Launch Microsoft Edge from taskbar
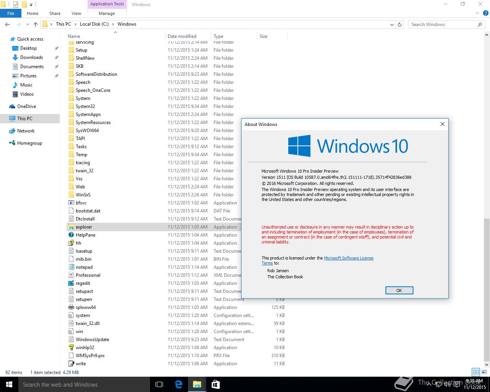This screenshot has height=392, width=490. (178, 384)
